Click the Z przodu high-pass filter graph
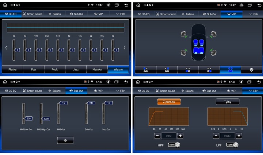Image resolution: width=263 pixels, height=155 pixels. 169,117
